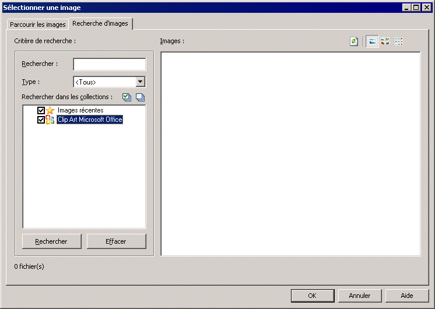Switch to small thumbnails grid view icon
The width and height of the screenshot is (435, 309).
399,41
